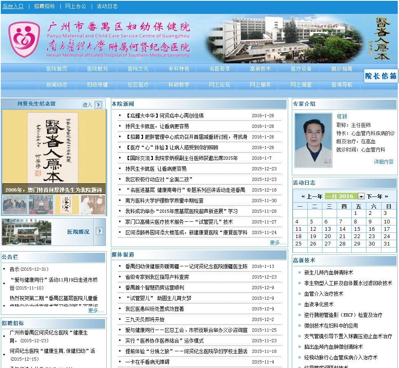Open 告示 (2015-12-31) notice
The height and width of the screenshot is (368, 399).
[x=29, y=269]
